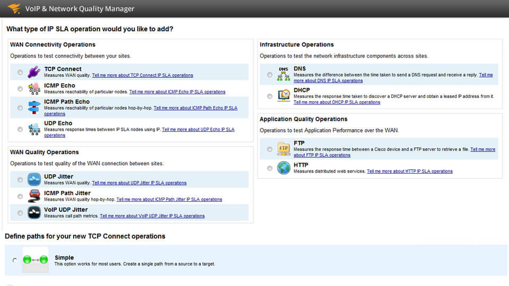Select the UDP Echo radio button
509x286 pixels.
tap(20, 129)
